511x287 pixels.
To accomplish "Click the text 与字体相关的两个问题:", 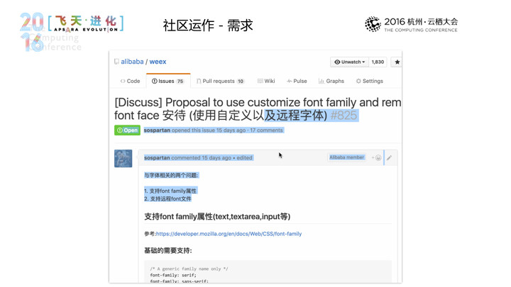I will (171, 176).
